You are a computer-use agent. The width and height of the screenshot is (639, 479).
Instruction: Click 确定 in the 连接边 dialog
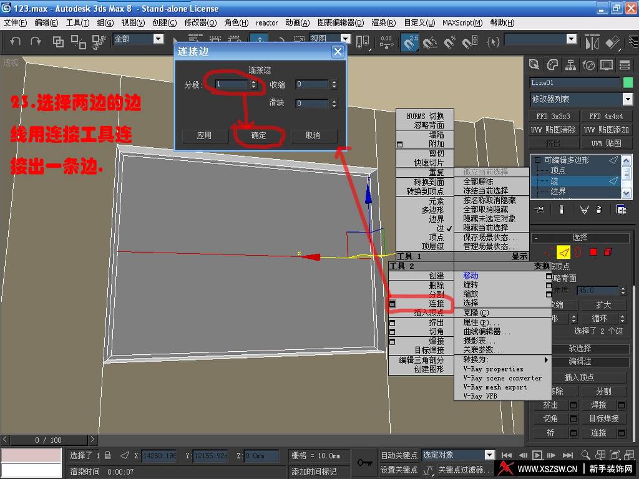click(x=258, y=135)
